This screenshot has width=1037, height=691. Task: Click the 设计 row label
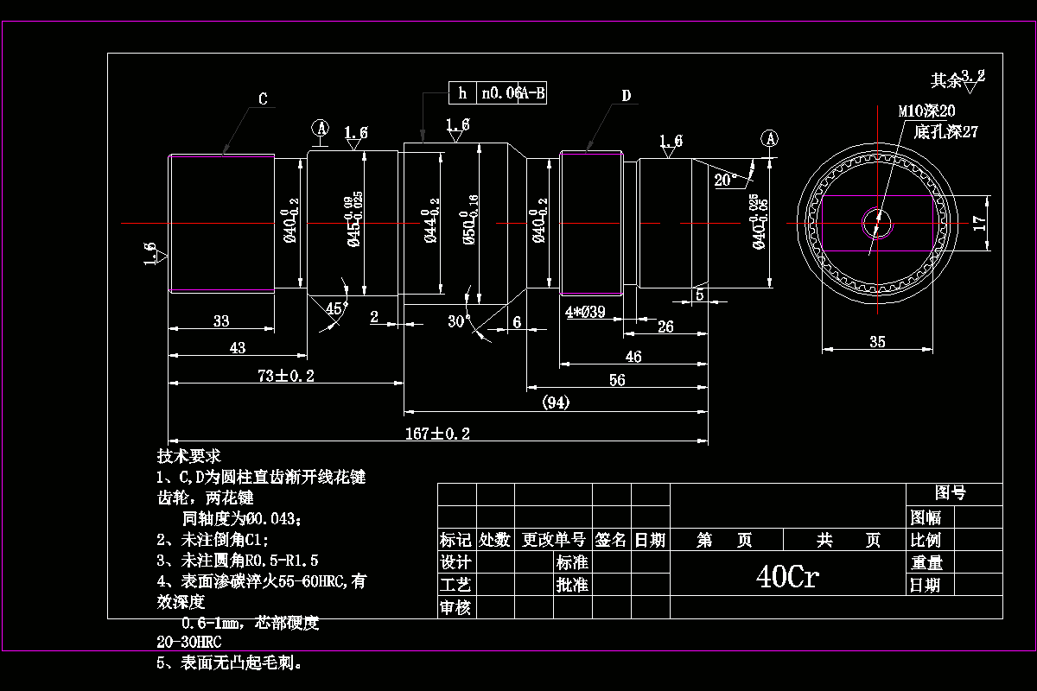coord(455,562)
